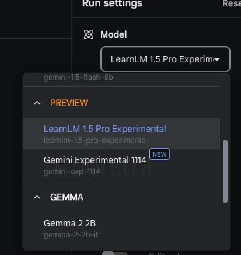The image size is (241, 255).
Task: Pick the Gemma 2 2B model option
Action: (69, 223)
